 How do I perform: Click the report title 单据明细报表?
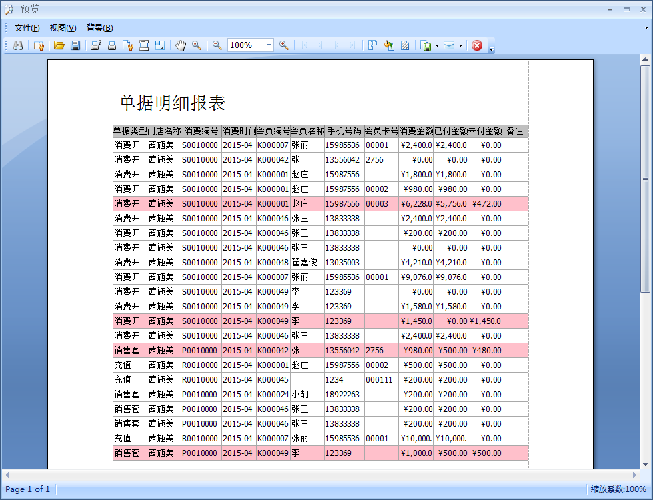tap(172, 103)
